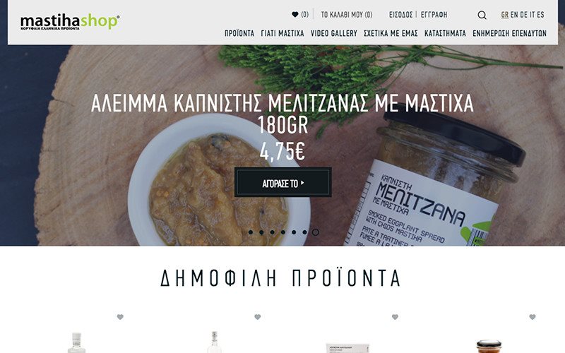Screen dimensions: 565x353
Task: Favorite the third popular product via heart
Action: point(395,317)
